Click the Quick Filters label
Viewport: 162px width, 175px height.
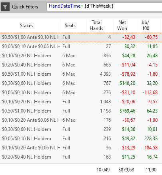tap(25, 7)
